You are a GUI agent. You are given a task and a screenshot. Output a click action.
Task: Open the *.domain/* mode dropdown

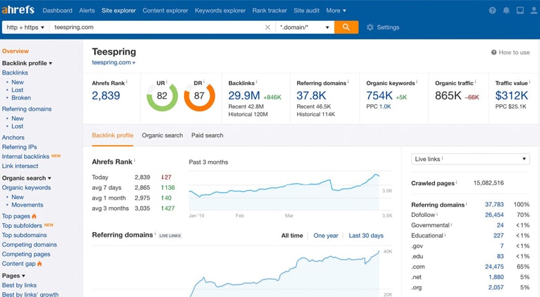click(305, 27)
